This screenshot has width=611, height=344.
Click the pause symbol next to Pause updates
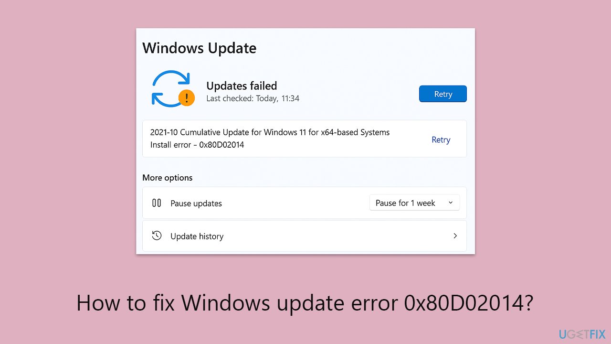click(157, 203)
